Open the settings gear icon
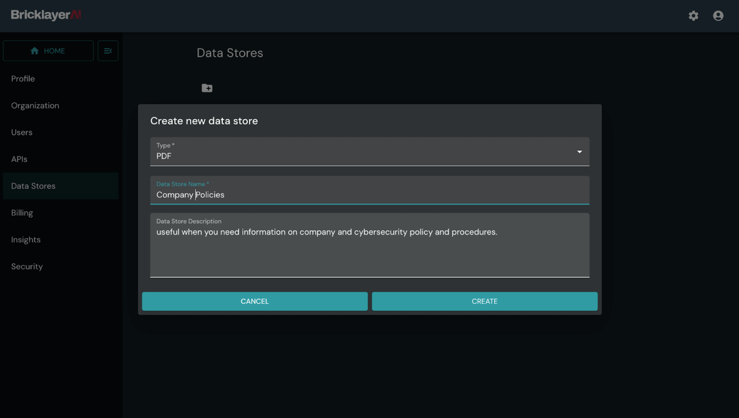Viewport: 739px width, 418px height. tap(693, 16)
